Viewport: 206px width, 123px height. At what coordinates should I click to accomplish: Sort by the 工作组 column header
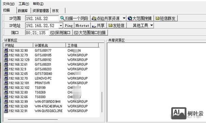pos(82,45)
